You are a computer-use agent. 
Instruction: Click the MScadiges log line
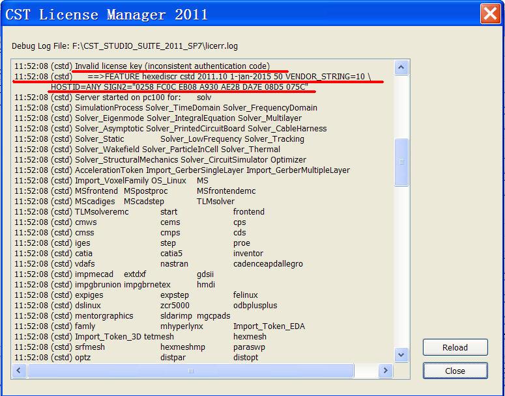click(124, 201)
